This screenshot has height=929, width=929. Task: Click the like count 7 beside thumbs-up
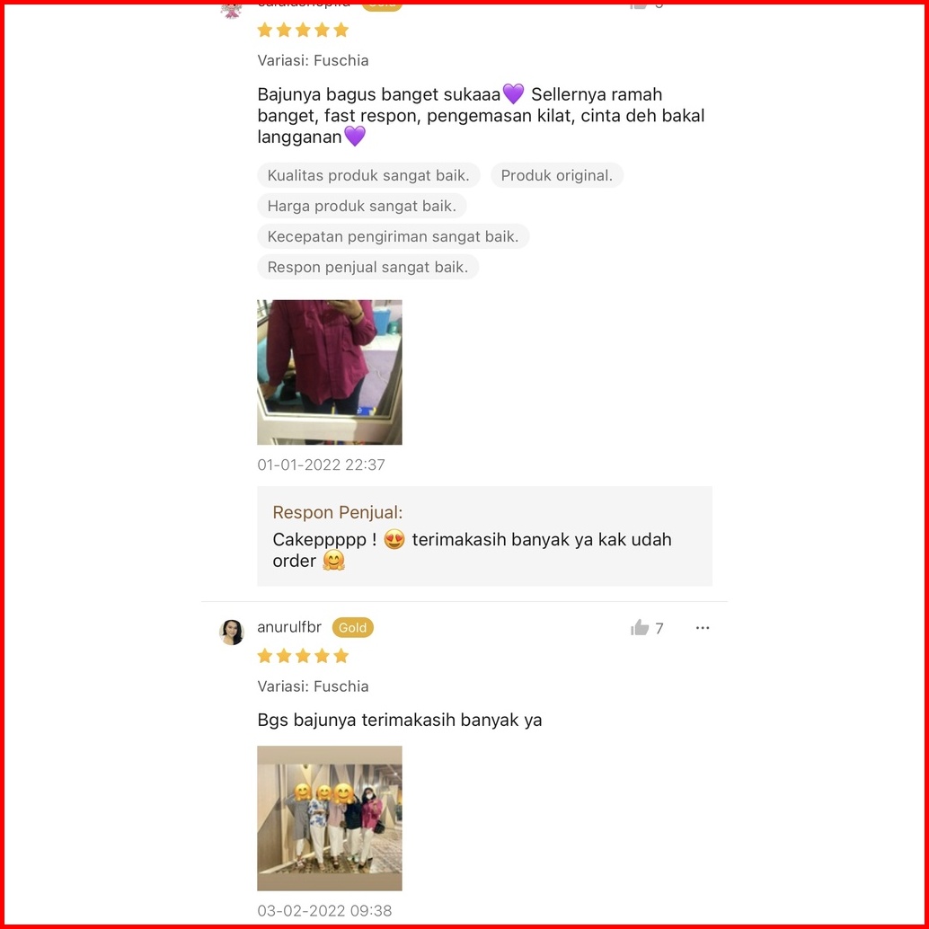click(659, 628)
